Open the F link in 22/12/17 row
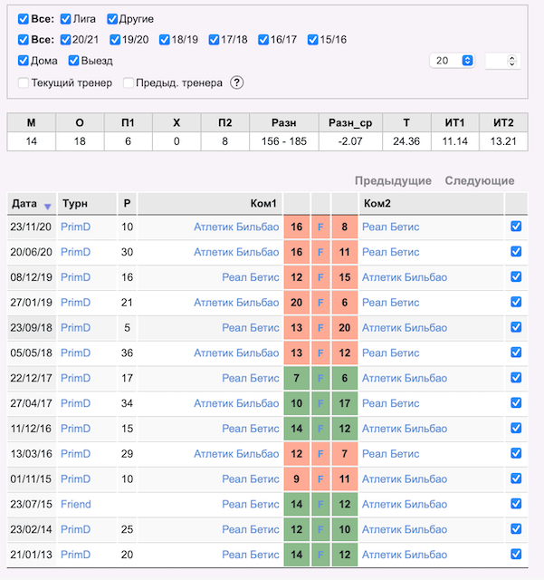 (x=320, y=378)
